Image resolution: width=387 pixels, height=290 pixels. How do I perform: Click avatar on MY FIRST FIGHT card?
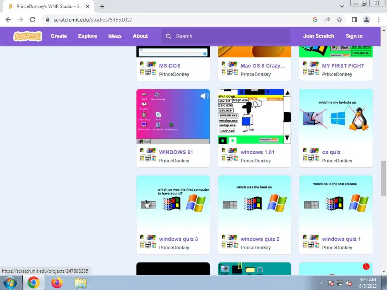tap(311, 68)
